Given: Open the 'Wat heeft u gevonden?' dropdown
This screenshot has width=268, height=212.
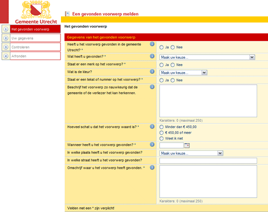Looking at the screenshot, I should (207, 57).
